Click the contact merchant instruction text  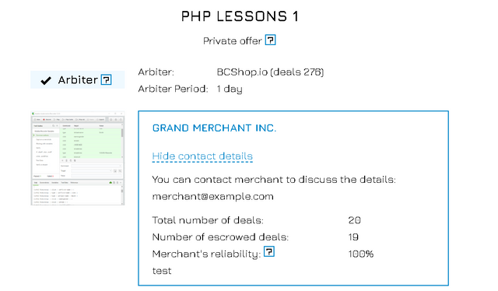274,180
